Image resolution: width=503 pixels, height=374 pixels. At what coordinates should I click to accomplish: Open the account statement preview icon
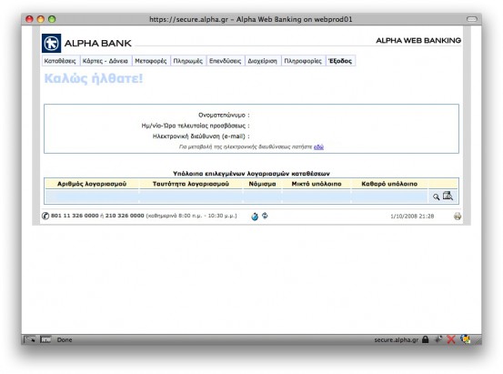448,196
